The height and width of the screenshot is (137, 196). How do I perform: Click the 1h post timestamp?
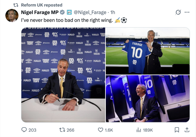[113, 12]
